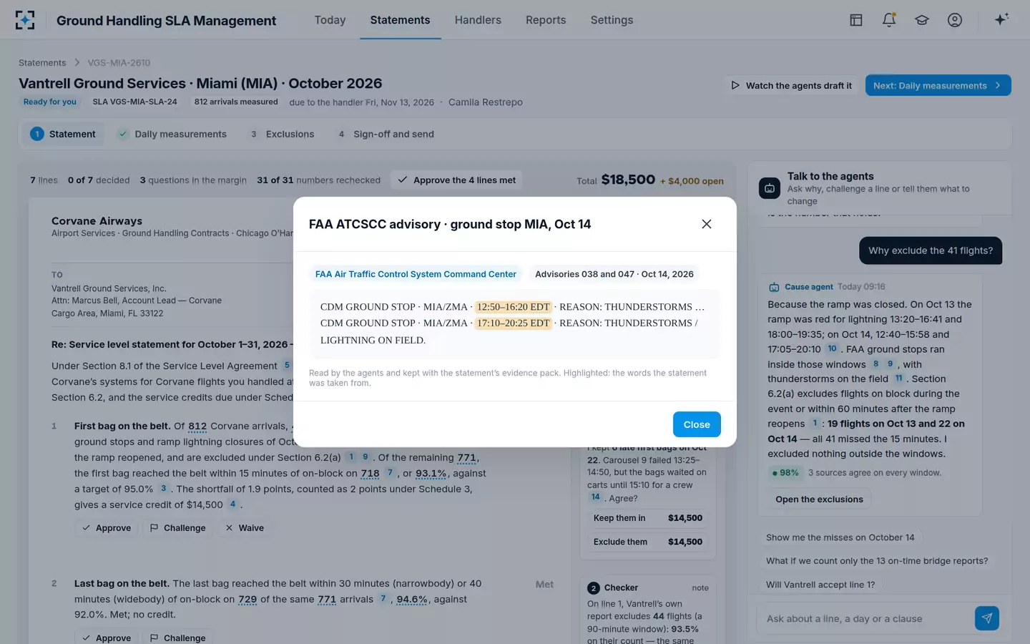The width and height of the screenshot is (1030, 644).
Task: Select the Sign-off and send step
Action: 386,134
